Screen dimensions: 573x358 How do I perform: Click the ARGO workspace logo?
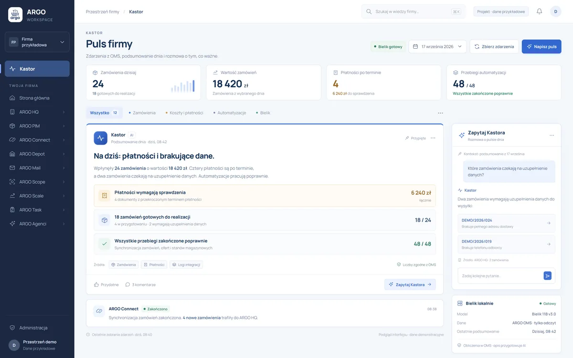15,15
